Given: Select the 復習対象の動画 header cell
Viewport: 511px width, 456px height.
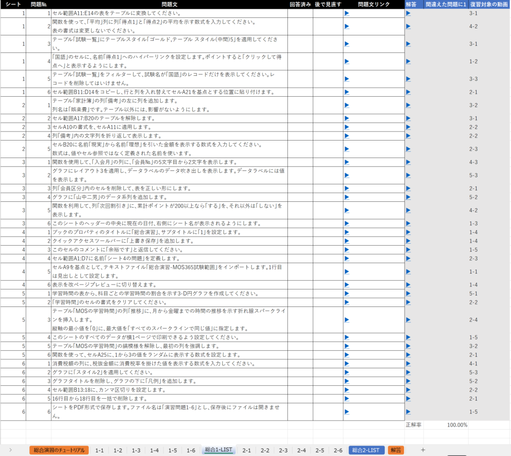Looking at the screenshot, I should [489, 4].
